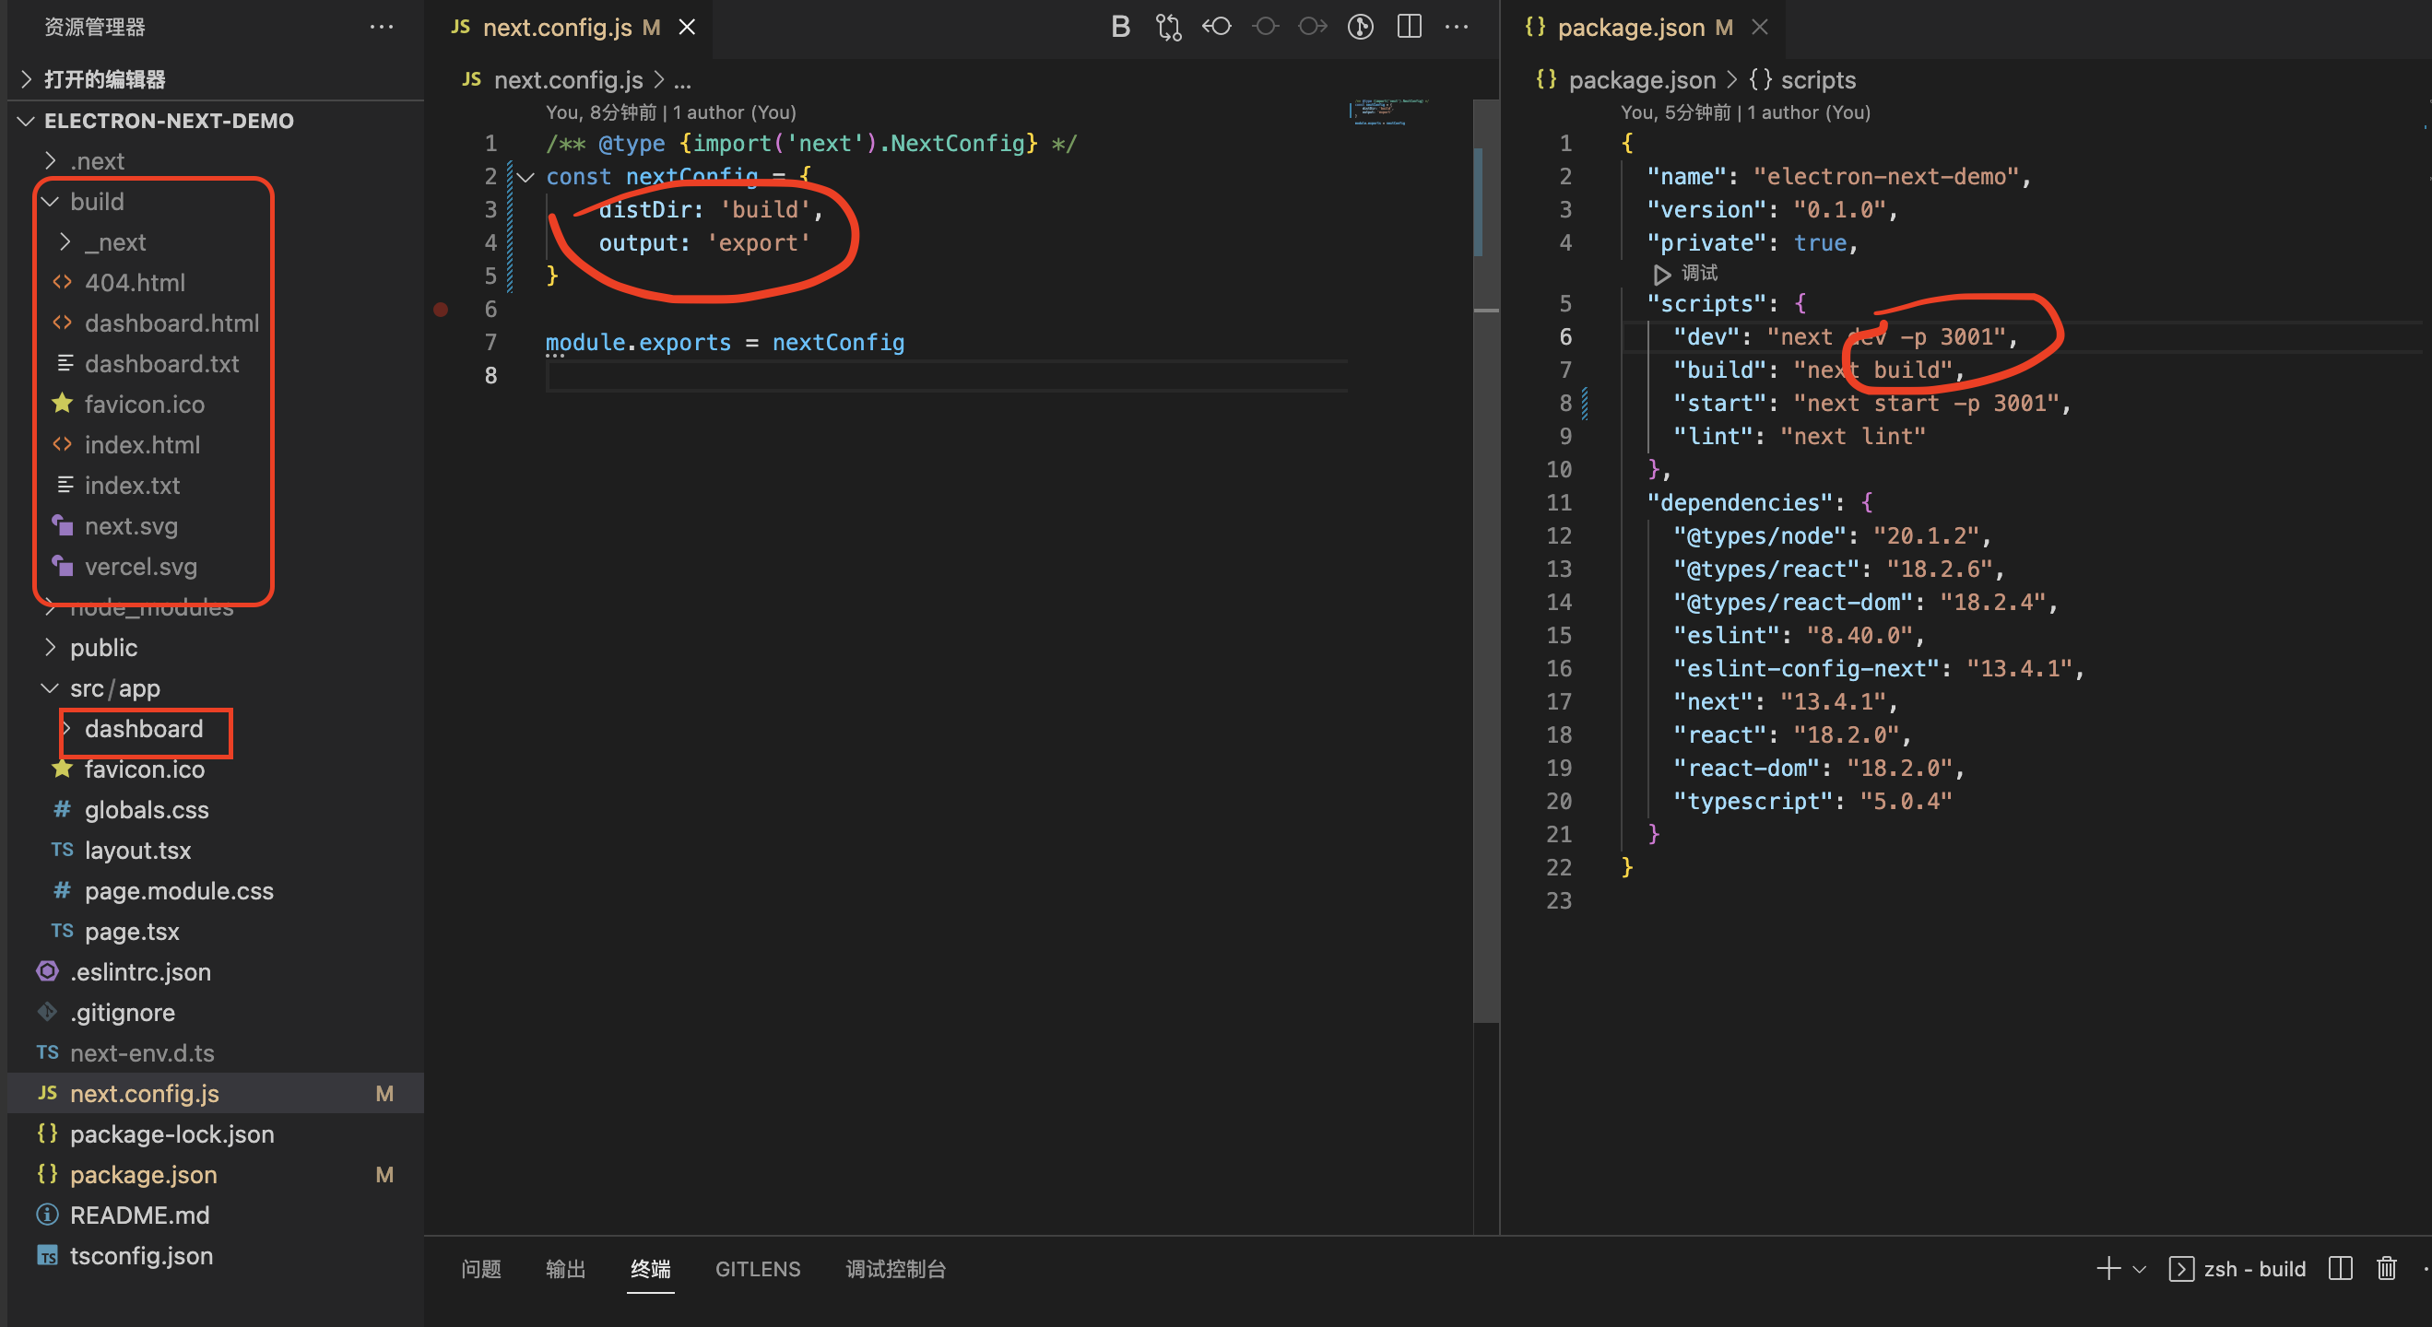Open editor more actions ellipsis
This screenshot has width=2432, height=1327.
tap(1457, 27)
